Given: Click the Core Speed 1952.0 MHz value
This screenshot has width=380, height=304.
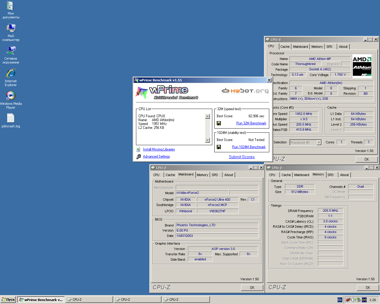Looking at the screenshot, I should point(304,114).
